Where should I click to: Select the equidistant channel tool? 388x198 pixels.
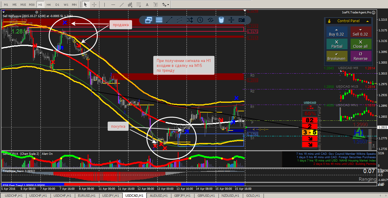pyautogui.click(x=130, y=5)
